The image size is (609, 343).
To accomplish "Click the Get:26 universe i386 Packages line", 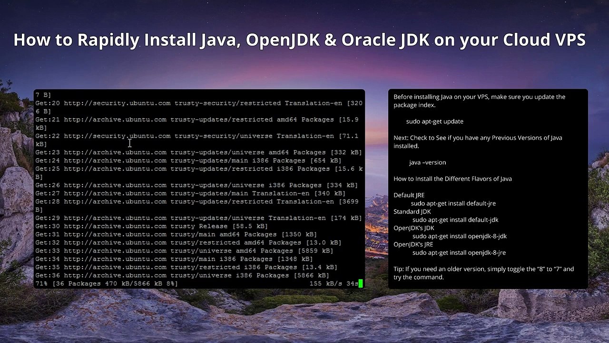I will click(x=196, y=185).
